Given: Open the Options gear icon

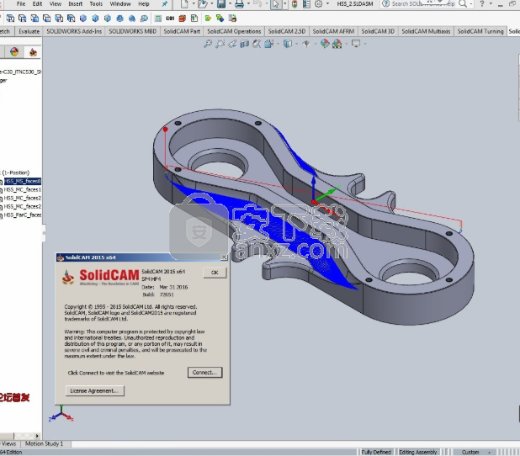Looking at the screenshot, I should coord(318,4).
